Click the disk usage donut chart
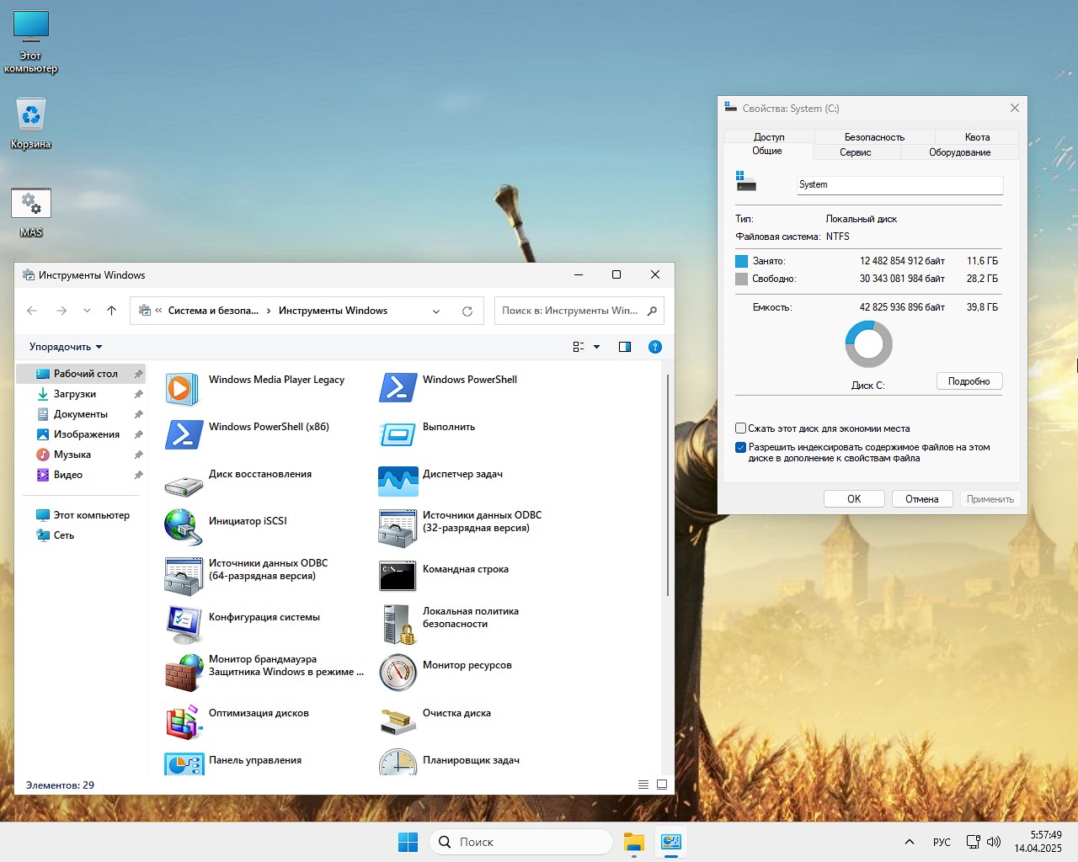Screen dimensions: 1078x862 [868, 343]
